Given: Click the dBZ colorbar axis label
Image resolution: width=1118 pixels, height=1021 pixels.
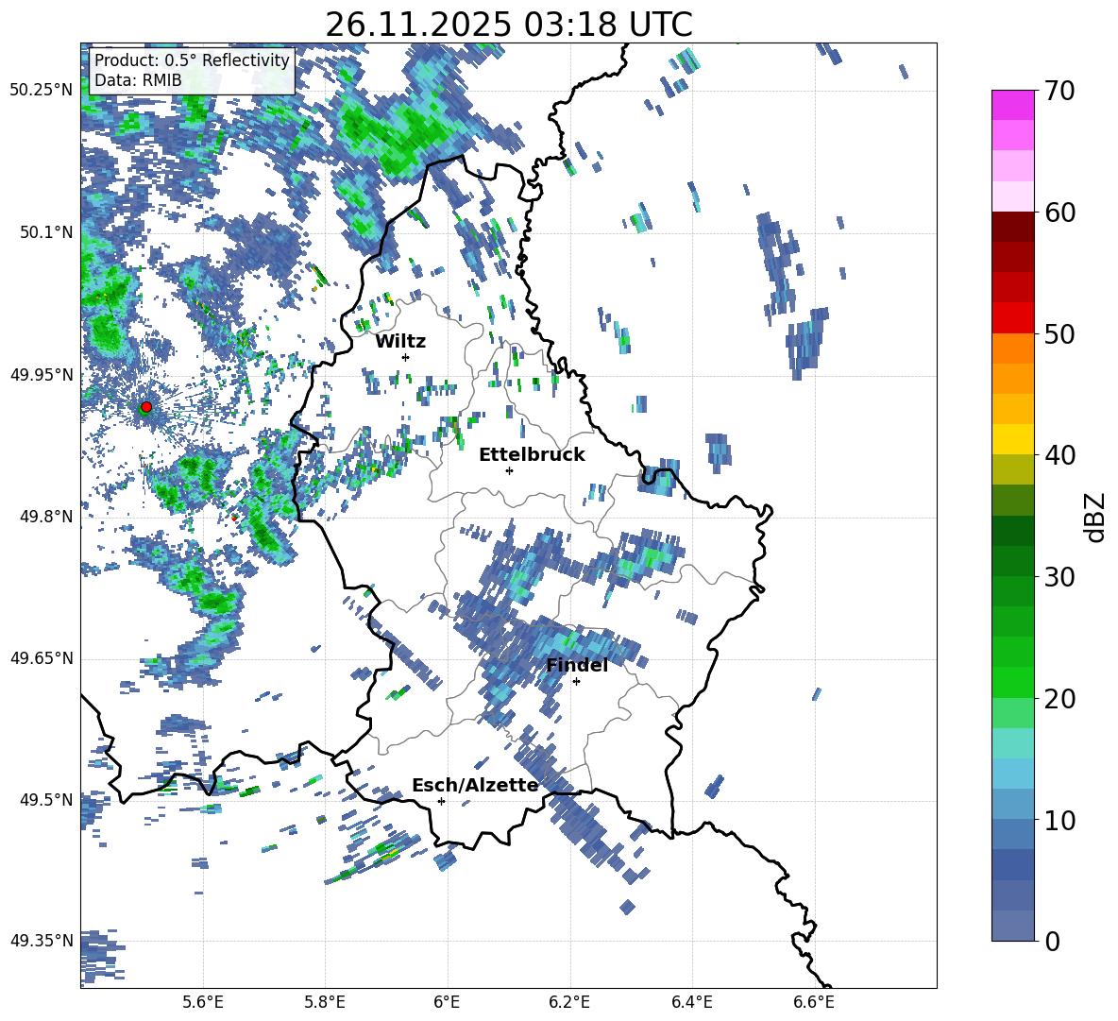Looking at the screenshot, I should (x=1095, y=517).
